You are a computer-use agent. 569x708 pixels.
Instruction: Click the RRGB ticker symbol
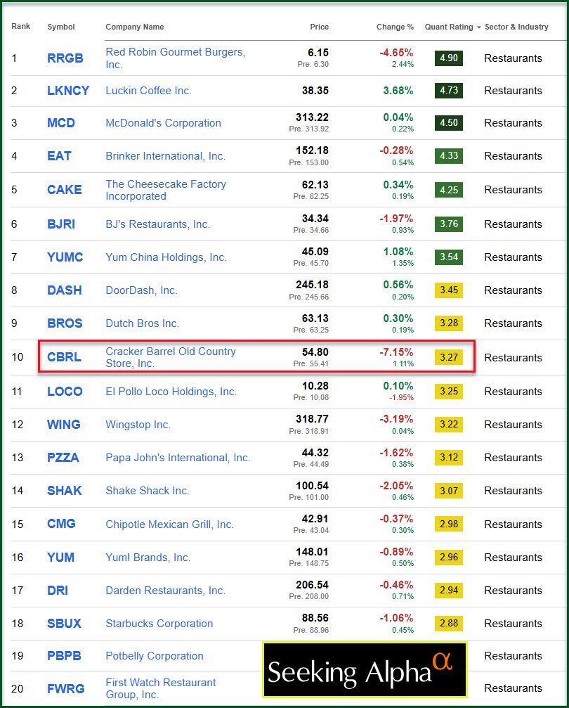65,58
